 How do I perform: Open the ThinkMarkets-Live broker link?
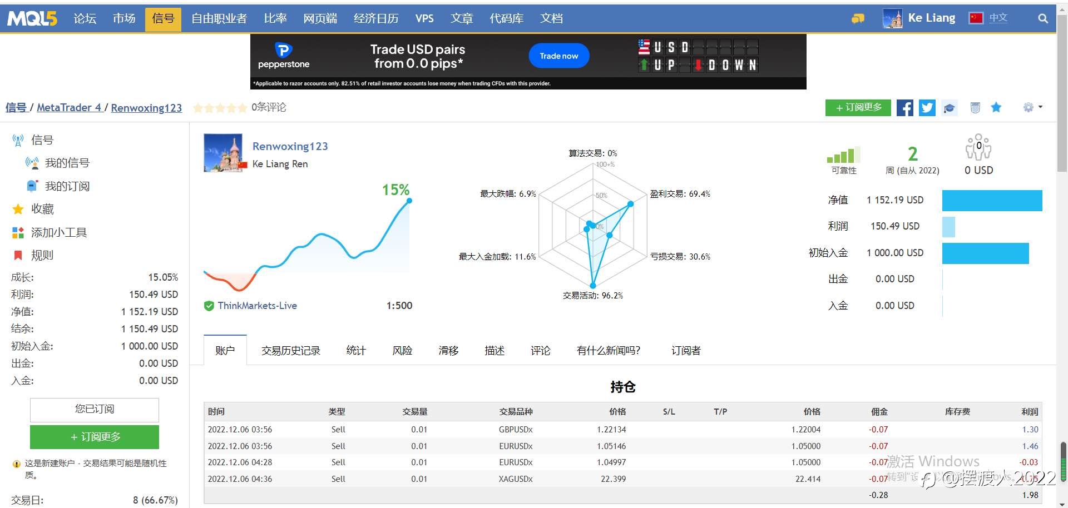(257, 306)
